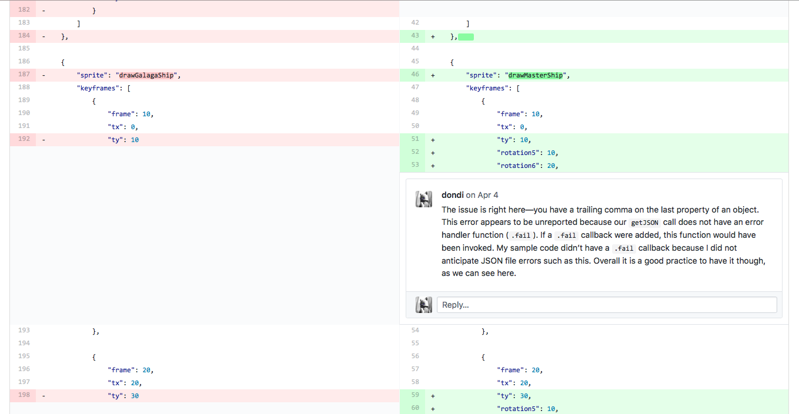
Task: Select line number 60 on the right
Action: tap(415, 409)
